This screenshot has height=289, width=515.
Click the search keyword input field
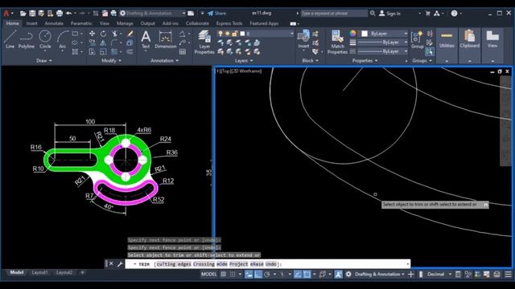coord(335,14)
